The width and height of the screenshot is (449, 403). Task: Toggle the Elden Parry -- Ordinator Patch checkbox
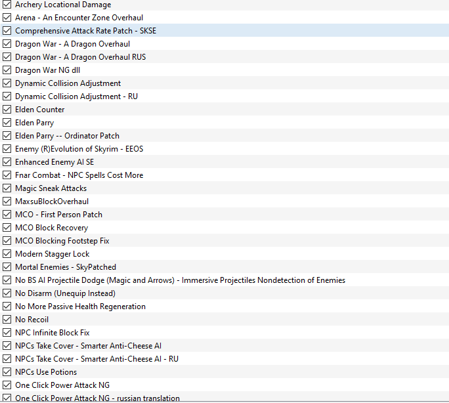pos(7,136)
